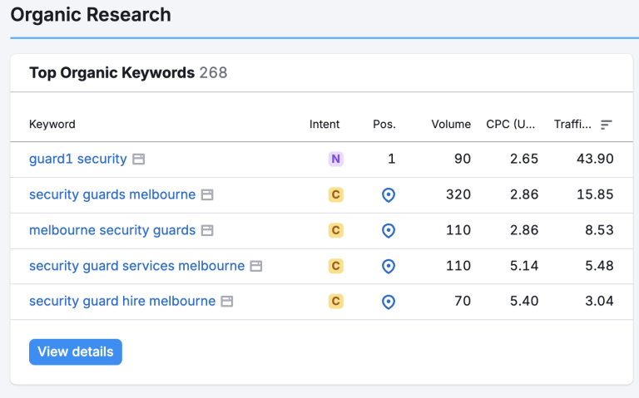The height and width of the screenshot is (398, 639).
Task: Click location pin for security guard services melbourne
Action: [x=388, y=266]
